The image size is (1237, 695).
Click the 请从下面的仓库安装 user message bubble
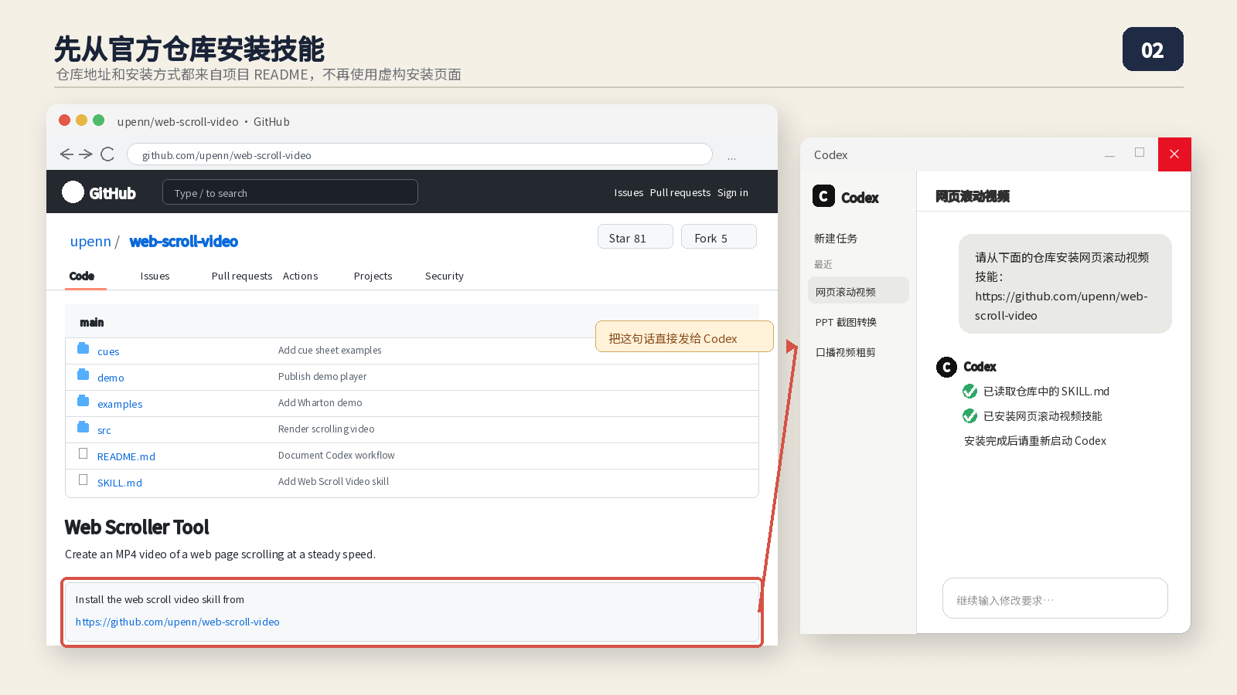1065,283
